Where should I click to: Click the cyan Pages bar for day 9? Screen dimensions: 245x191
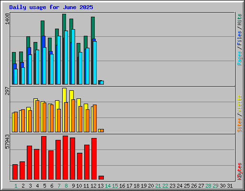73,57
